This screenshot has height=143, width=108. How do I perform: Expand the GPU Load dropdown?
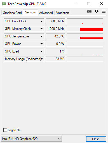coord(42,51)
